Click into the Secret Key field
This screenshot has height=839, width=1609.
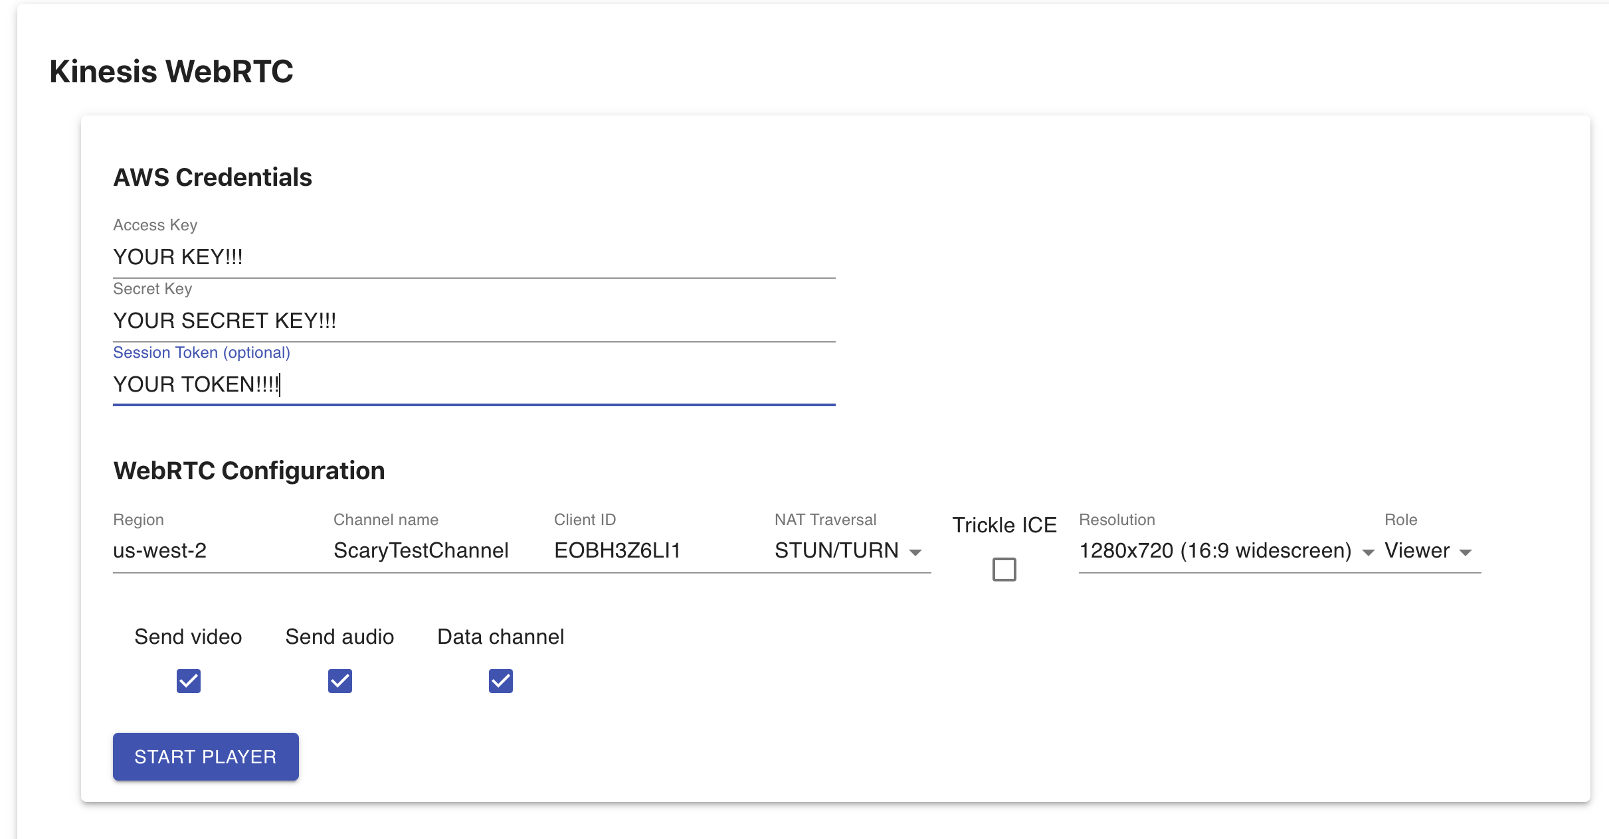pyautogui.click(x=474, y=321)
